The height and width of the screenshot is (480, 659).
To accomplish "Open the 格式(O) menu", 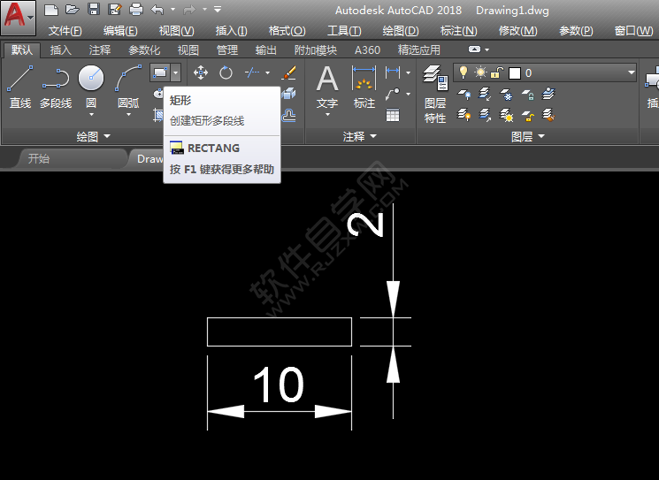I will click(287, 31).
